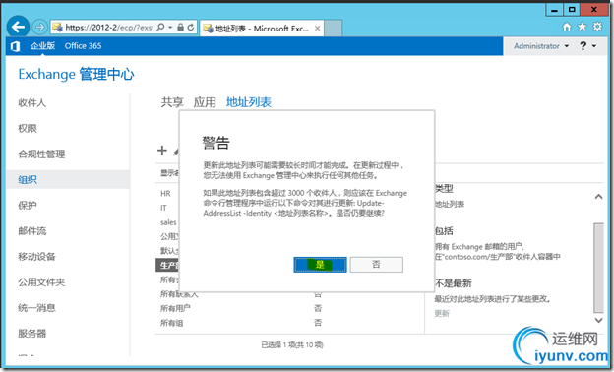614x372 pixels.
Task: Open 收件人 in left navigation
Action: click(x=32, y=103)
